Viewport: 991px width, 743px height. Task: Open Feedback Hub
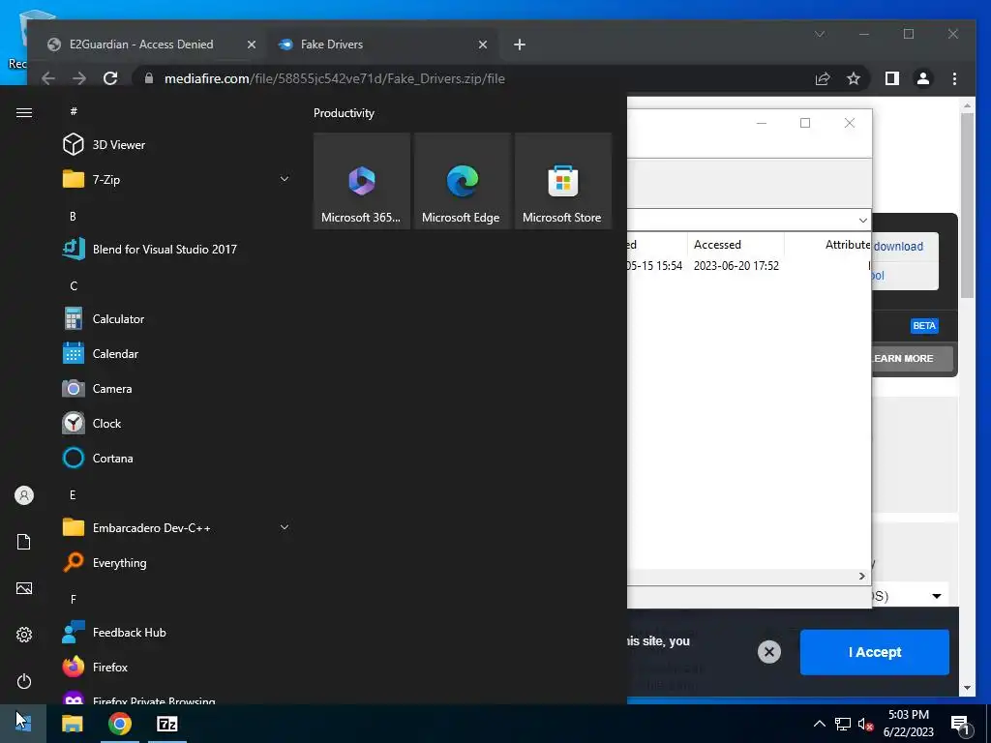tap(174, 632)
